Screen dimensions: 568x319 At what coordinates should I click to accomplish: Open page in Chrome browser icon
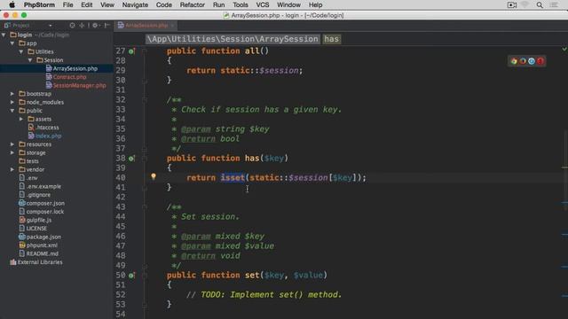coord(514,61)
